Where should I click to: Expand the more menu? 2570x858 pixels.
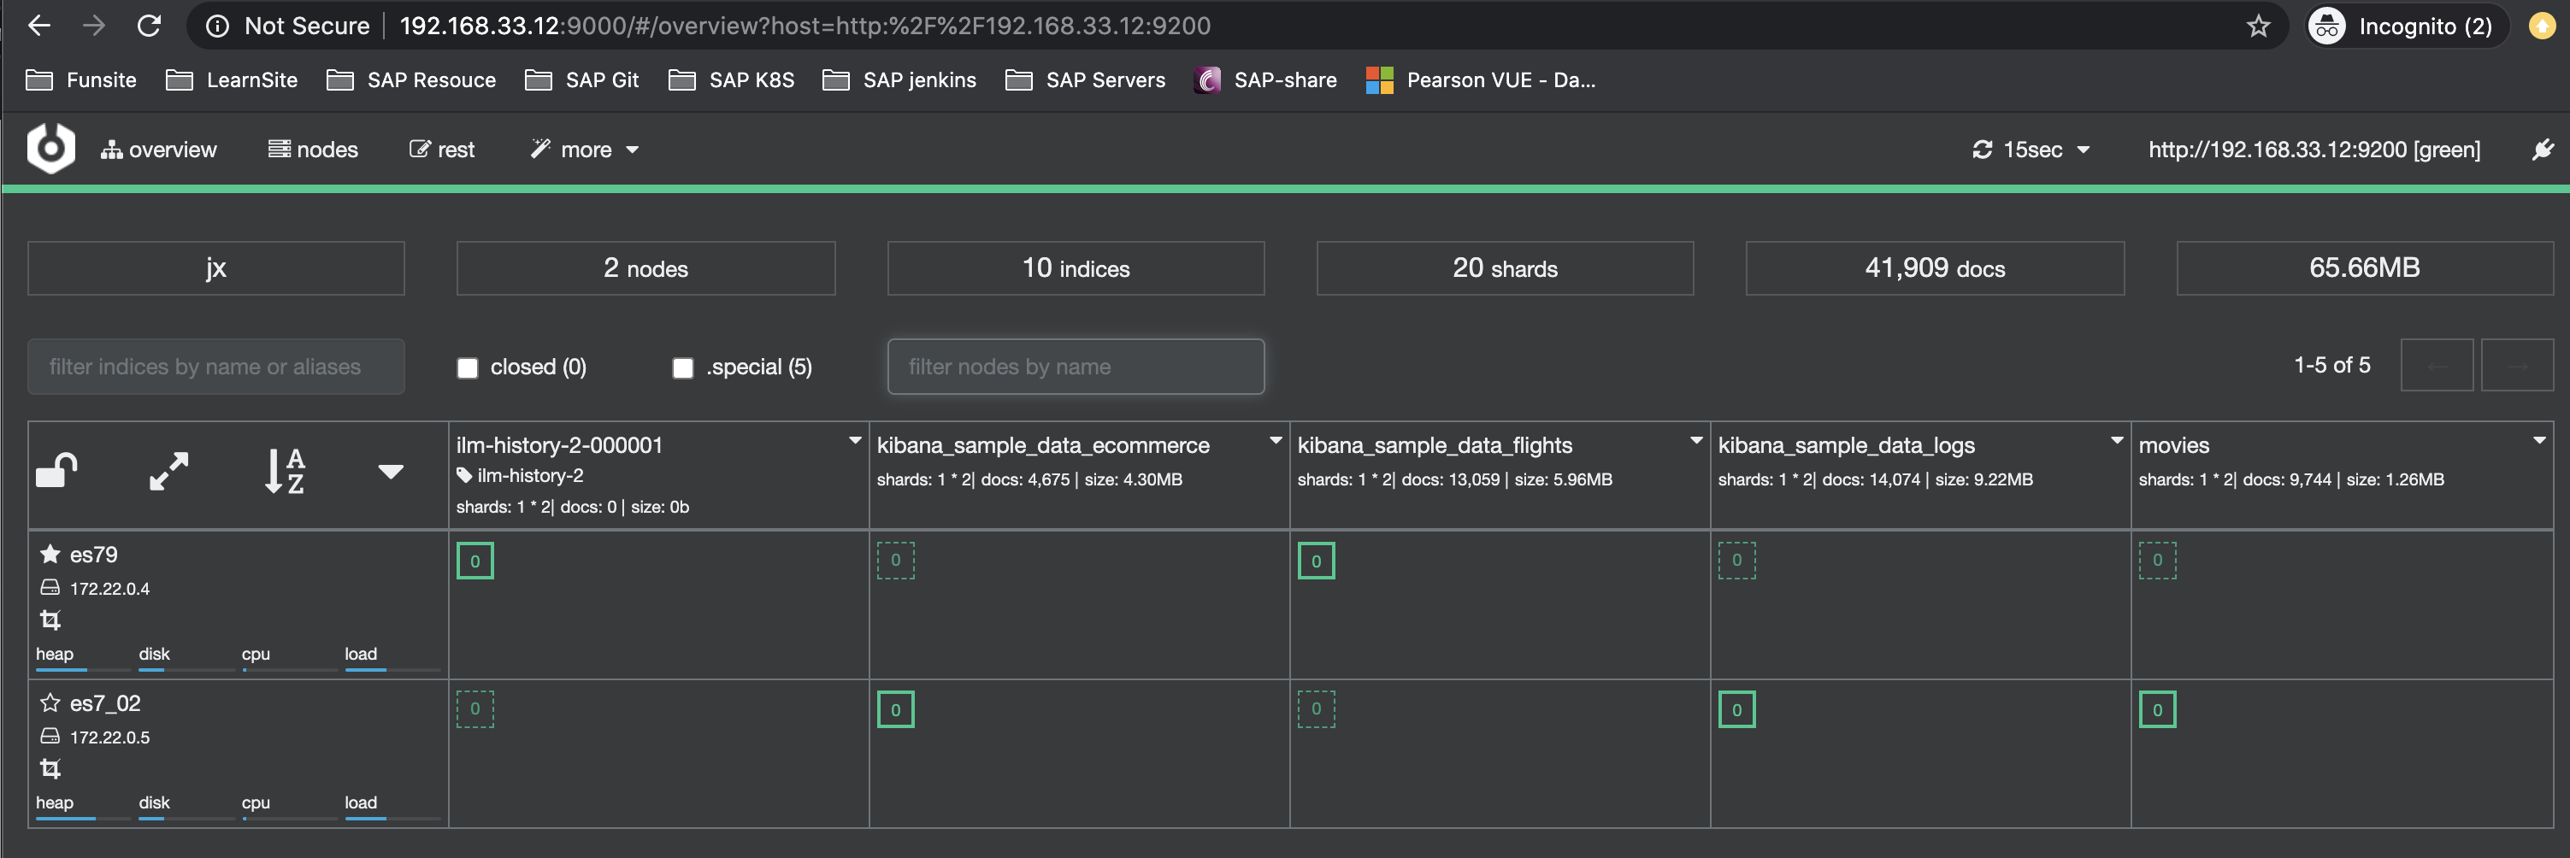coord(585,150)
